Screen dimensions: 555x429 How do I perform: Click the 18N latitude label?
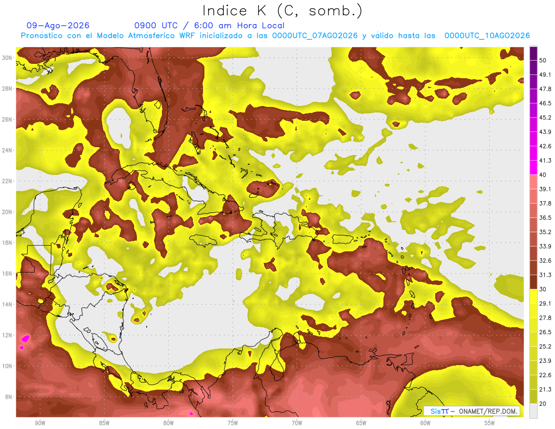[7, 242]
